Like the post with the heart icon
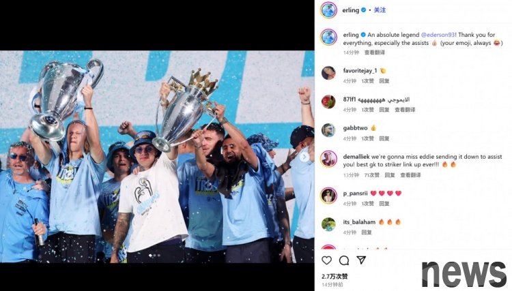The image size is (512, 291). point(326,260)
